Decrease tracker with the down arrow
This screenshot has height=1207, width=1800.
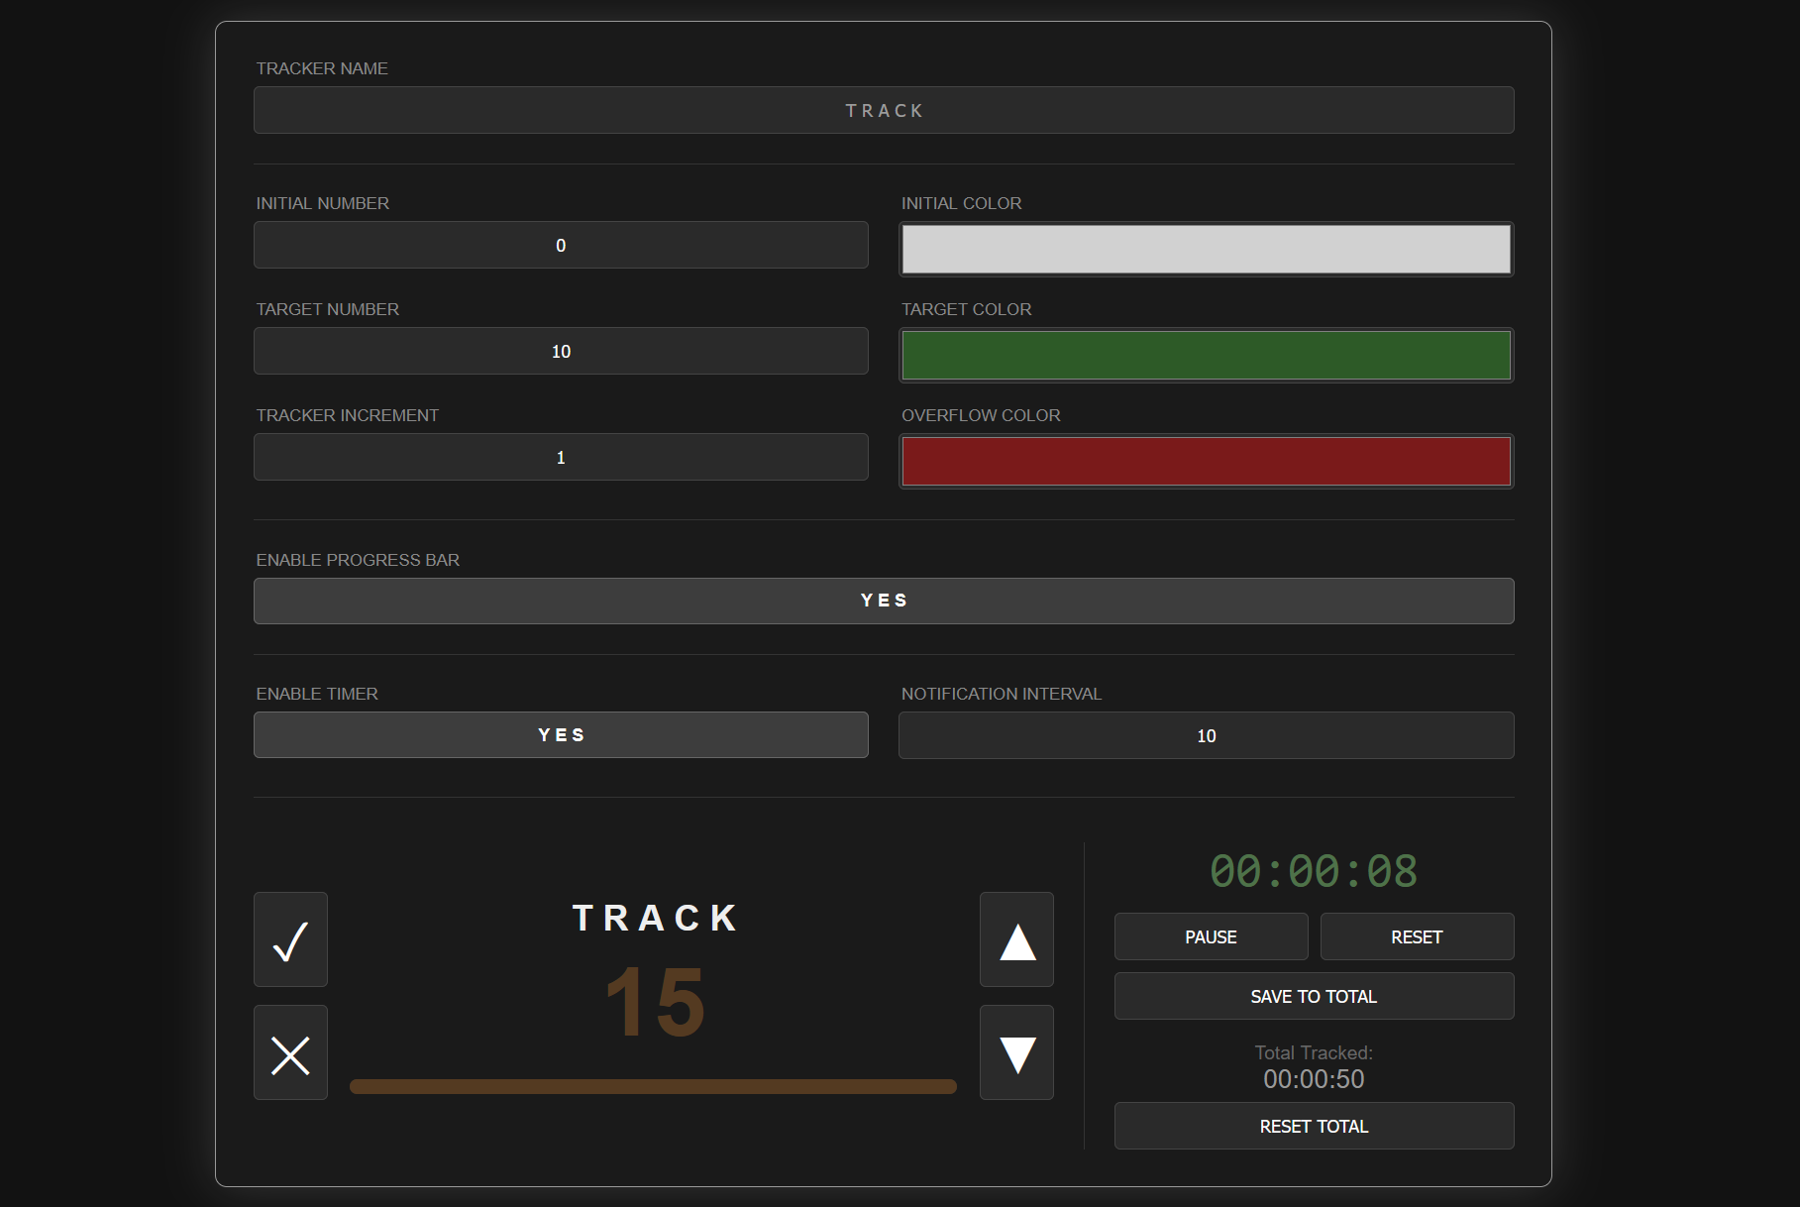pos(1016,1052)
